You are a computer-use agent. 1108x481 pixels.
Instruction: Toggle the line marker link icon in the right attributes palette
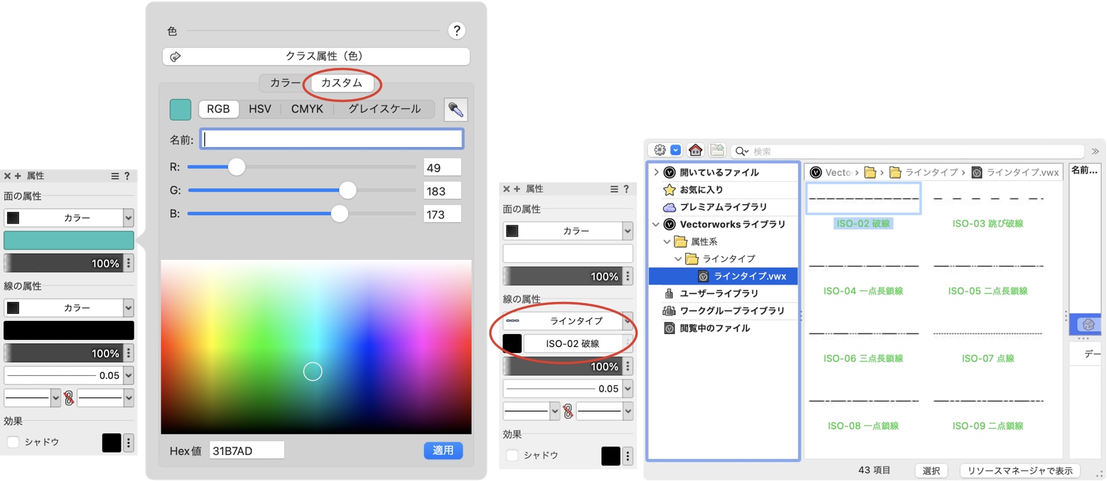pos(568,411)
